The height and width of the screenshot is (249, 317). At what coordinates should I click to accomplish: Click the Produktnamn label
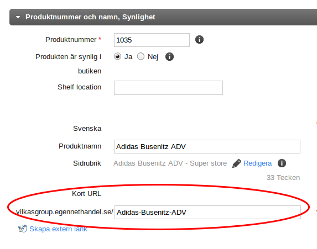pyautogui.click(x=80, y=146)
